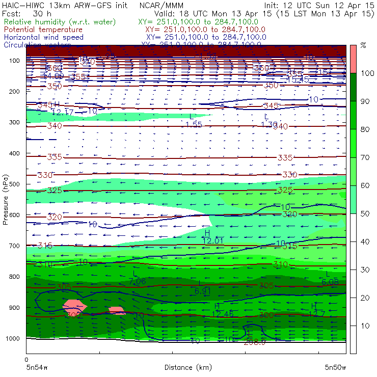Click the 600 hPa pressure tick label
This screenshot has width=377, height=377.
[14, 214]
